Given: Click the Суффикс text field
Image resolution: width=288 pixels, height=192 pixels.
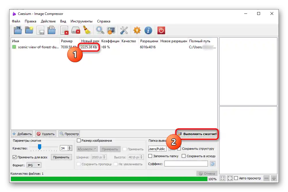Looking at the screenshot, I should tap(186, 164).
